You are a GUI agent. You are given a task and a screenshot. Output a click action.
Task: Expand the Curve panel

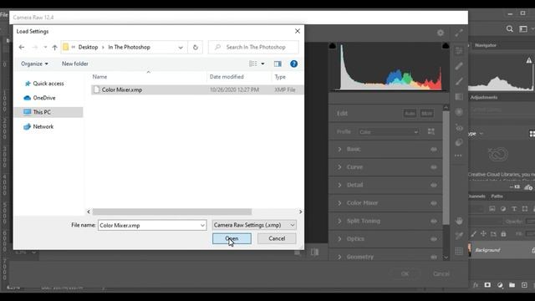pyautogui.click(x=339, y=167)
